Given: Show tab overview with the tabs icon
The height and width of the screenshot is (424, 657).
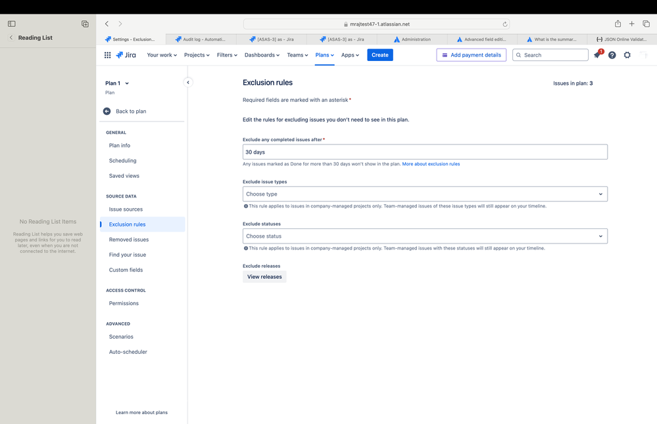Looking at the screenshot, I should [646, 23].
